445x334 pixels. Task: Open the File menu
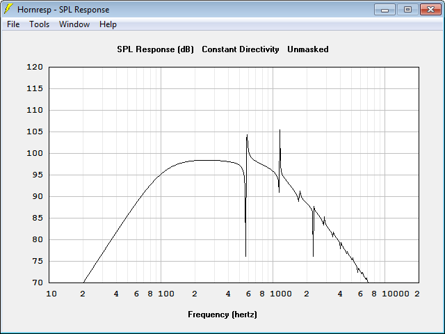coord(13,24)
